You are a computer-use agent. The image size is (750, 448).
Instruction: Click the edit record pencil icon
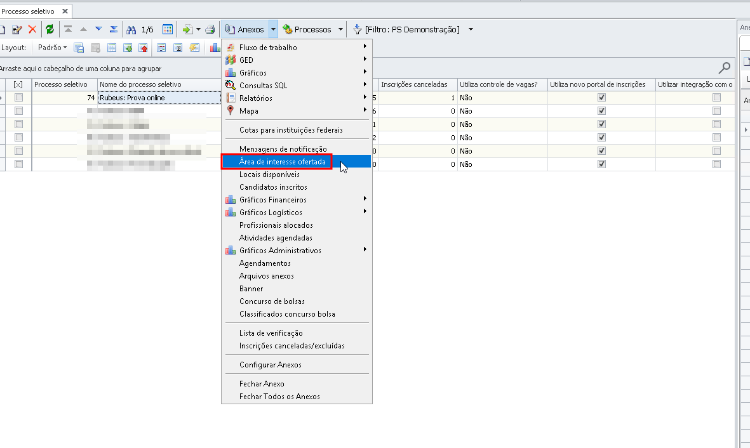(17, 30)
